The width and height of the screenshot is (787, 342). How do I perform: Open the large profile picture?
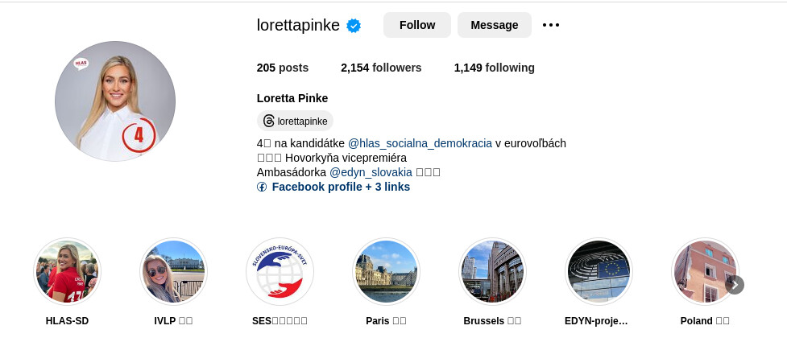pos(115,101)
